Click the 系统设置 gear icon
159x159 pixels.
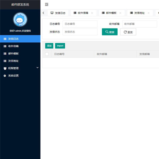(5, 76)
